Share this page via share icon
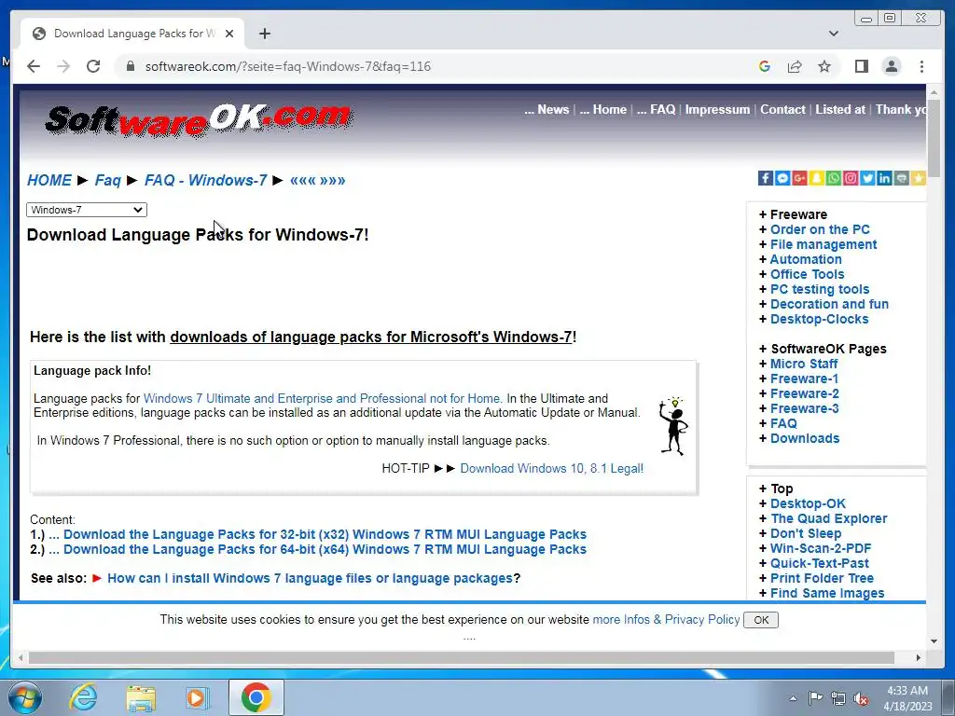Viewport: 955px width, 716px height. [795, 66]
